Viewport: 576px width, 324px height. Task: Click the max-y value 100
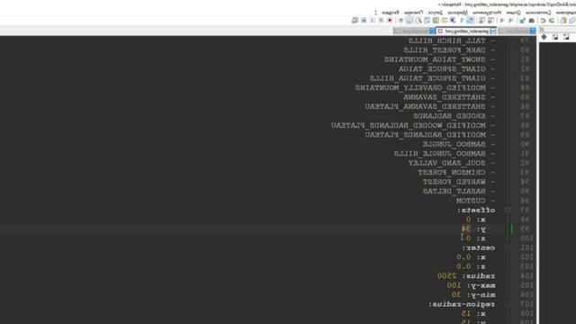(454, 285)
